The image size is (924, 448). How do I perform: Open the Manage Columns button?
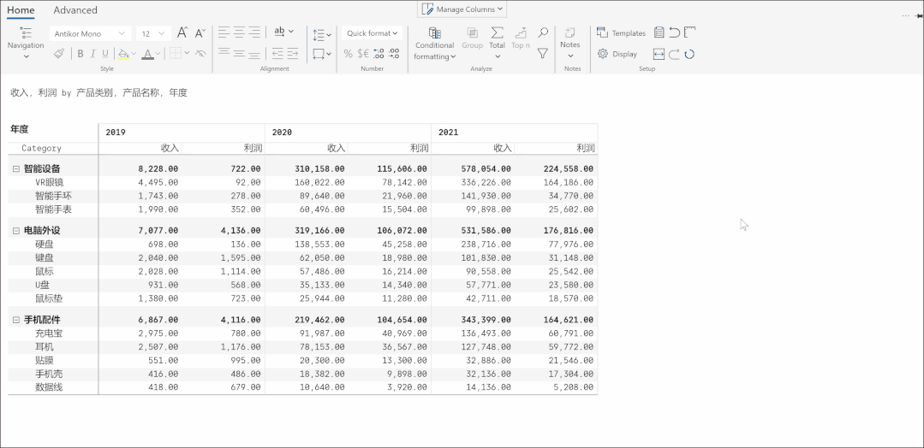(x=463, y=9)
